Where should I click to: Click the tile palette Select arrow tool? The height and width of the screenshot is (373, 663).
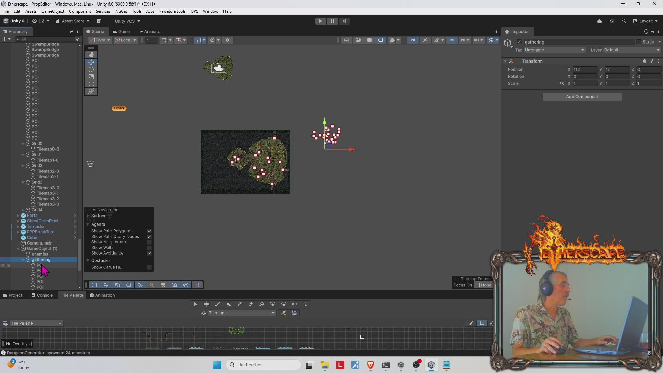[195, 304]
